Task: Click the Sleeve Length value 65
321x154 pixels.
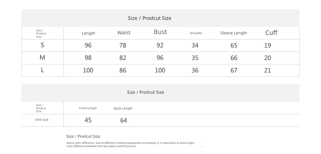Action: (234, 46)
